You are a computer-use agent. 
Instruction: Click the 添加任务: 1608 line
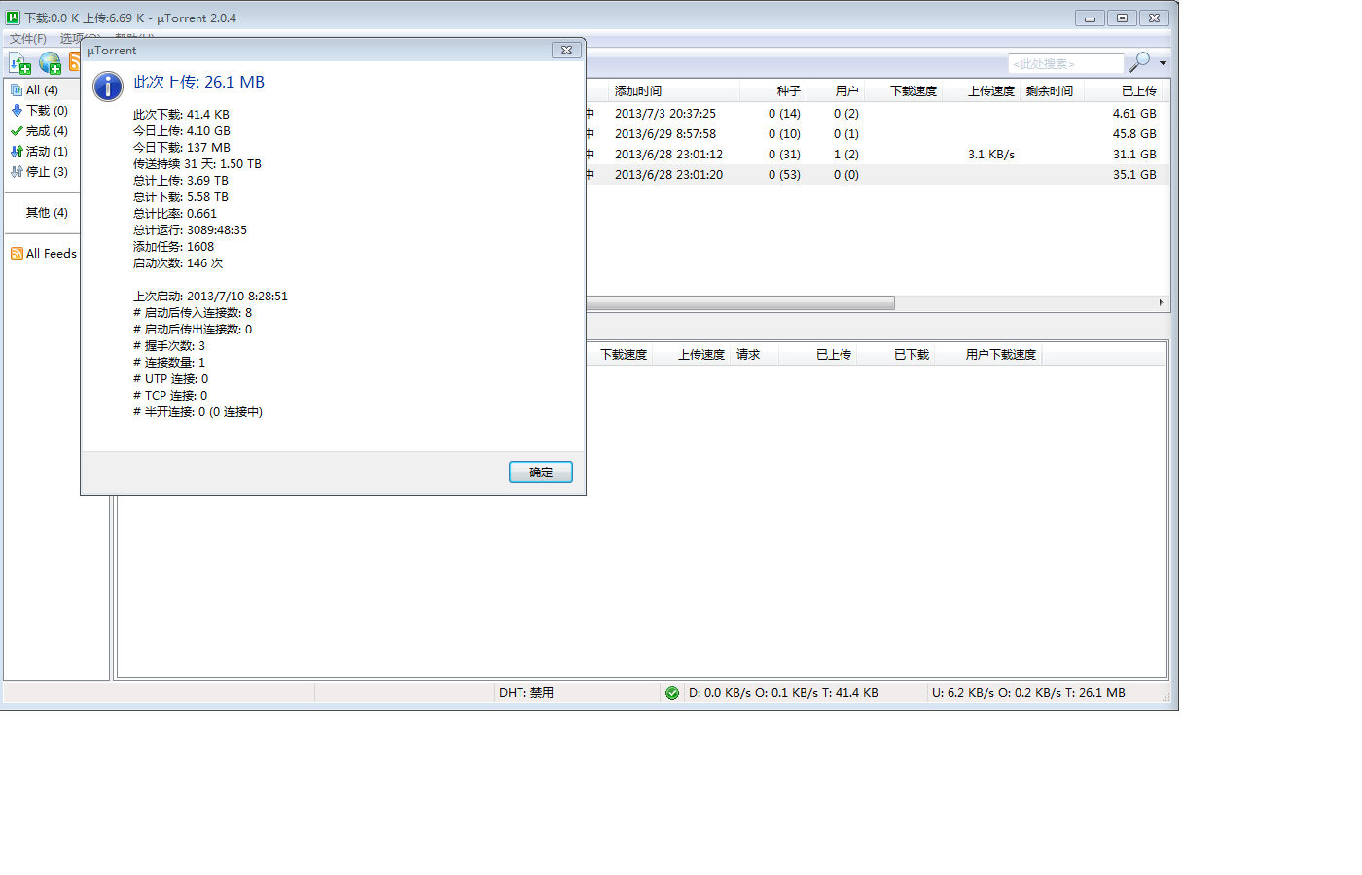coord(174,247)
